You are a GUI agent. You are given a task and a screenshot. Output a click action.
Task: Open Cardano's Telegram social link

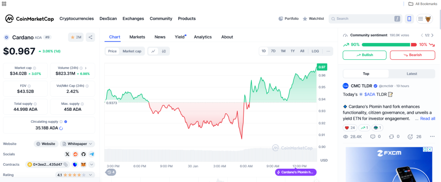coord(92,154)
